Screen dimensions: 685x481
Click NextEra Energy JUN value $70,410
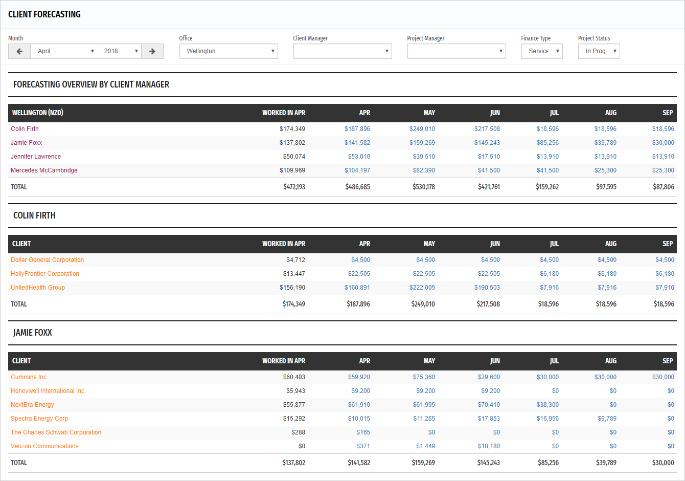coord(489,405)
